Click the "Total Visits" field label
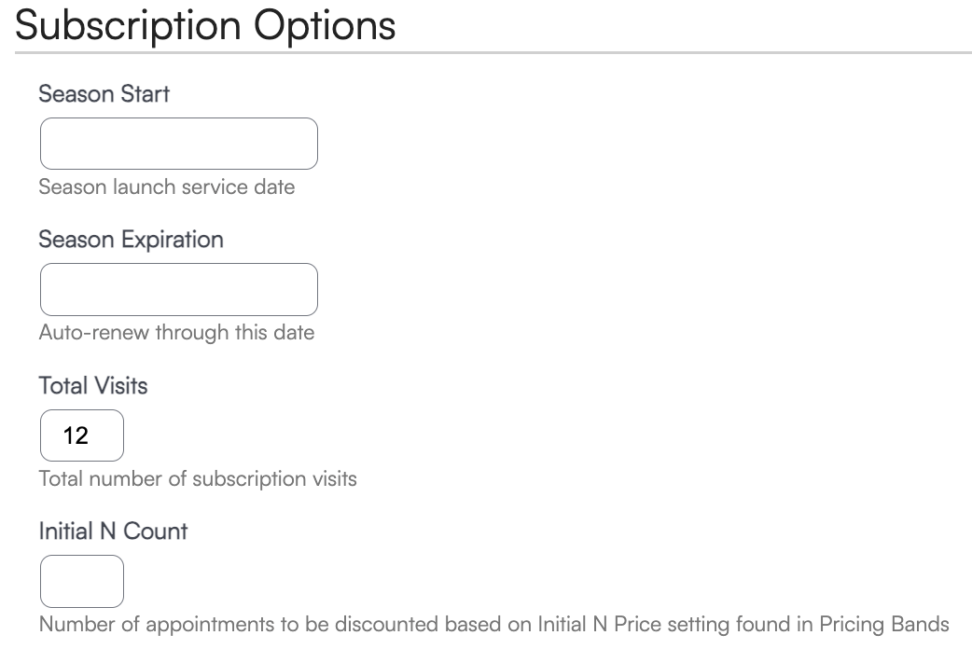 click(x=93, y=385)
